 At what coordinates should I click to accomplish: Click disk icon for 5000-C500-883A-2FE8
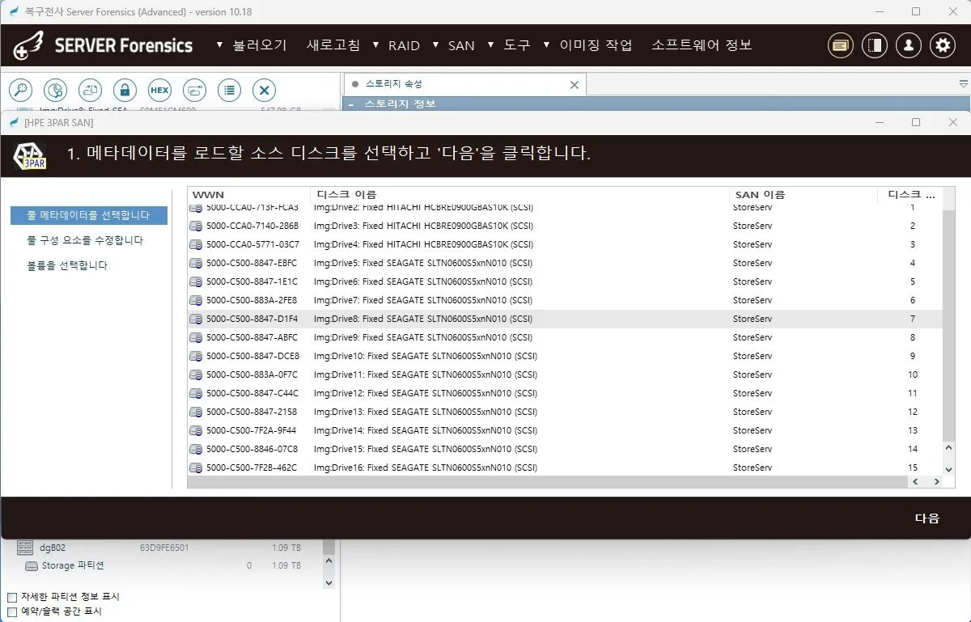tap(196, 300)
